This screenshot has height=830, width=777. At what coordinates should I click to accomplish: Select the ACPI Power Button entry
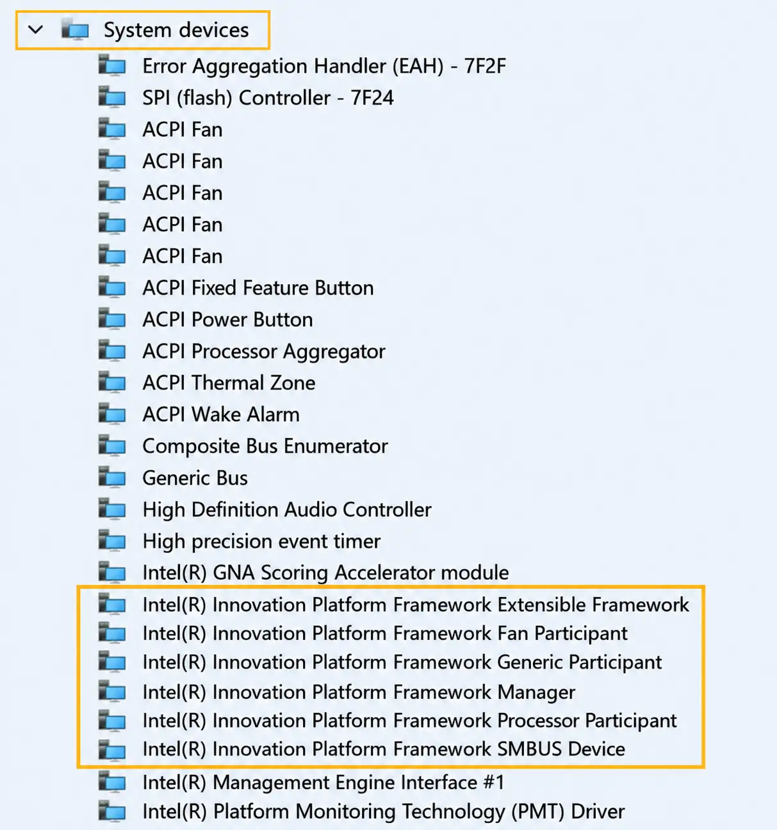pyautogui.click(x=227, y=319)
